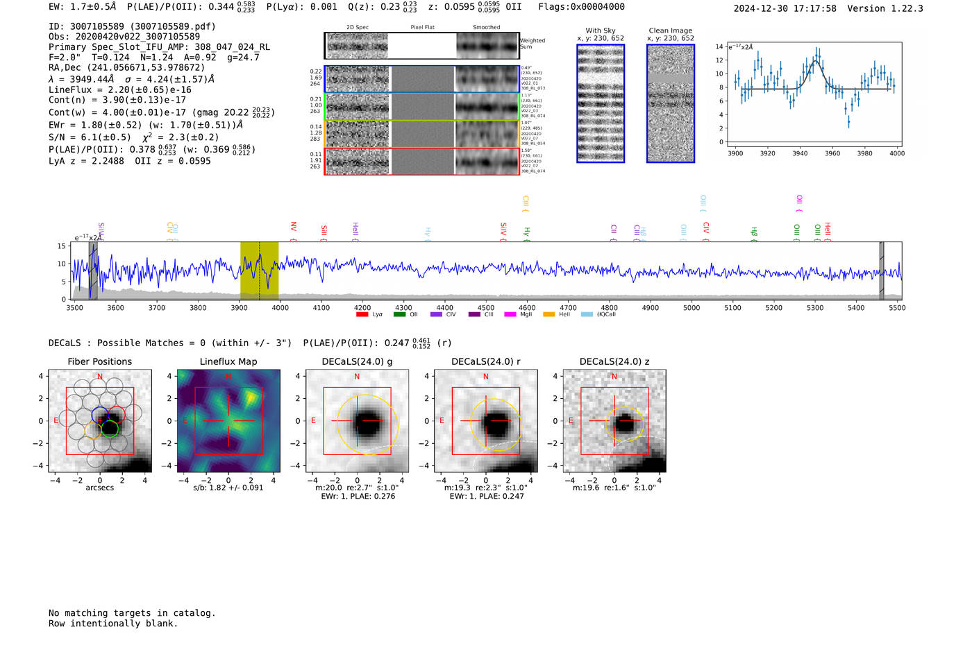Click the OII green legend swatch
Viewport: 972px width, 661px height.
[x=399, y=314]
